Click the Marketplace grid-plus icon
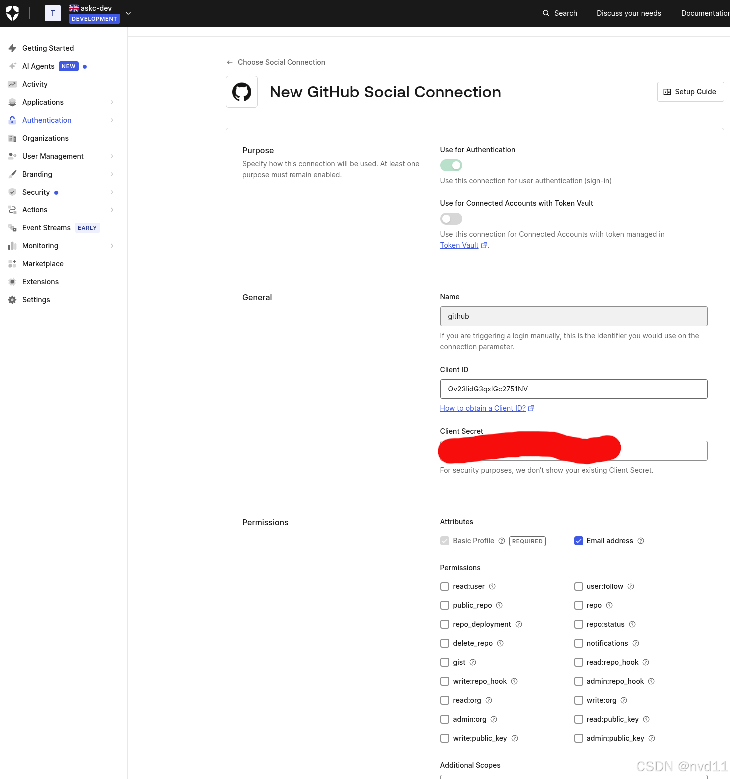 12,264
